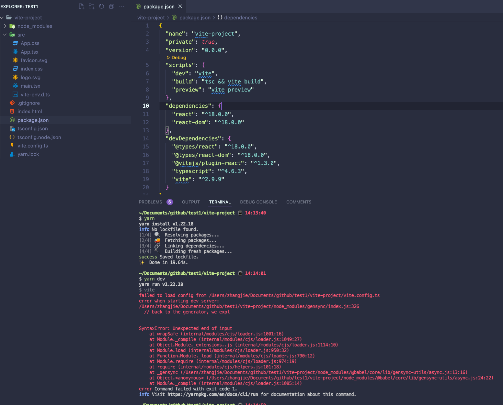Click vite-project in the breadcrumb

coord(151,17)
